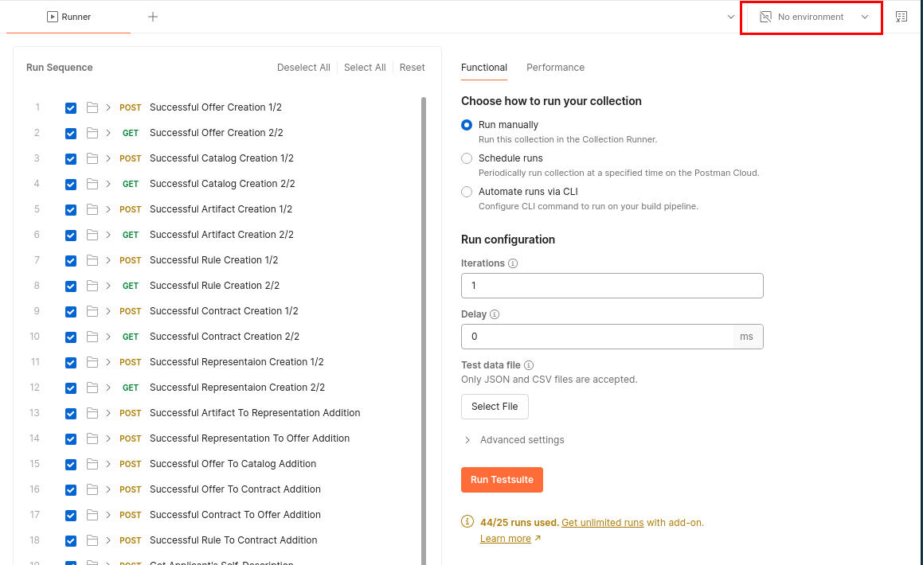
Task: Uncheck Successful Contract Creation 2/2 request
Action: [71, 337]
